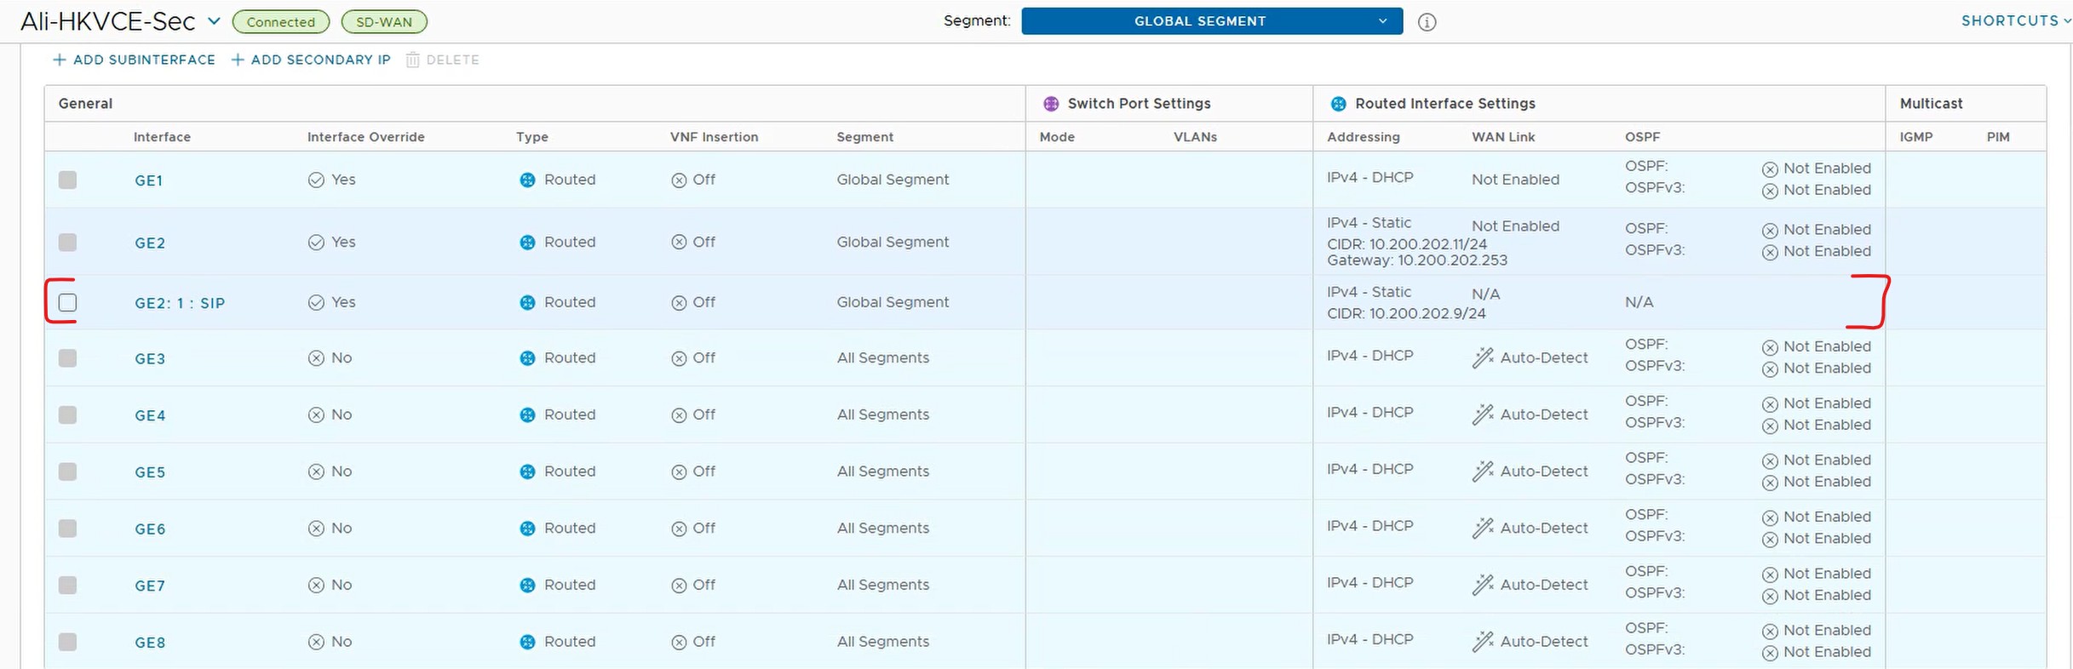Select the GE3 row checkbox
Viewport: 2073px width, 669px height.
pyautogui.click(x=67, y=358)
